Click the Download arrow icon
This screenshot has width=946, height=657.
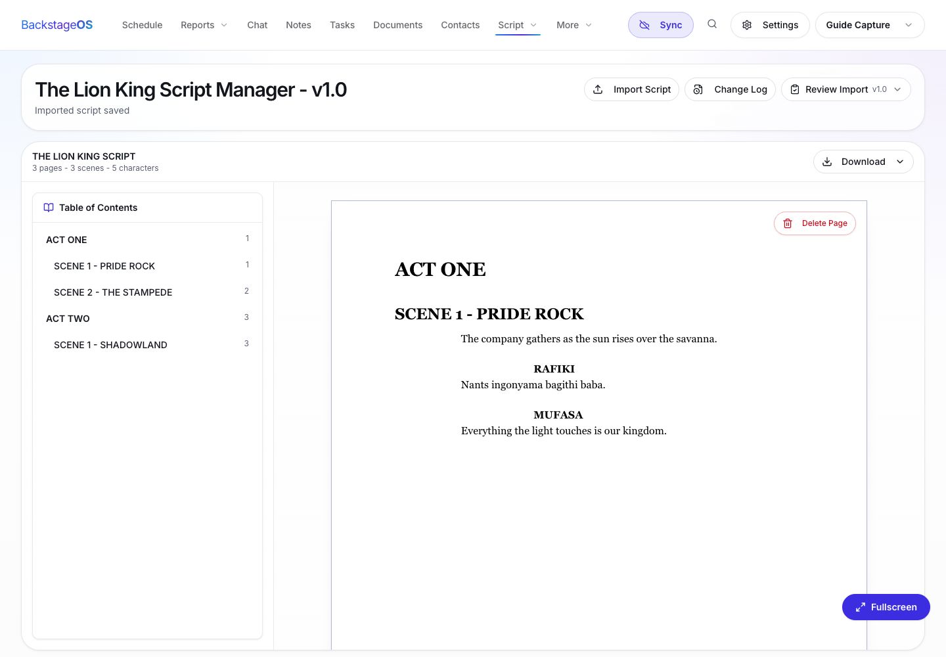point(827,162)
